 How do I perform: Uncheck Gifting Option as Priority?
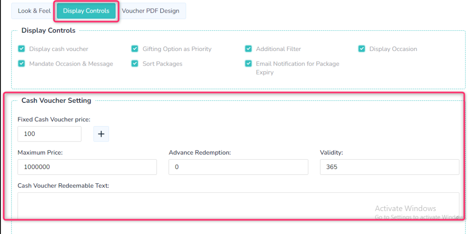pyautogui.click(x=135, y=49)
